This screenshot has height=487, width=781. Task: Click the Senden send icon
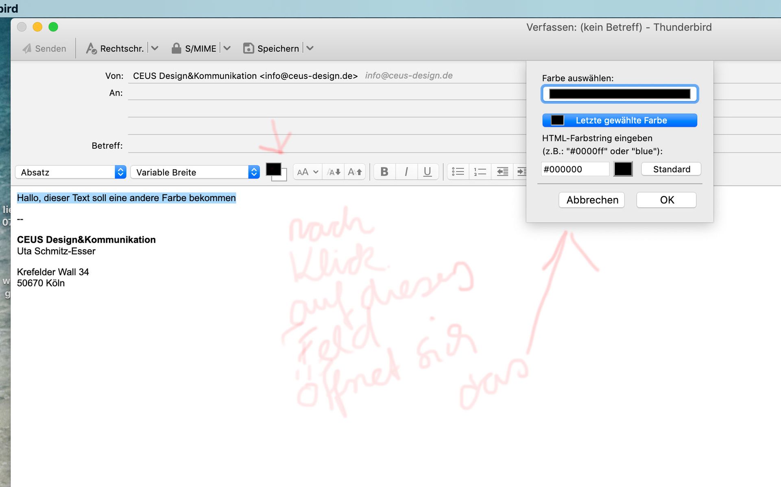(x=27, y=48)
